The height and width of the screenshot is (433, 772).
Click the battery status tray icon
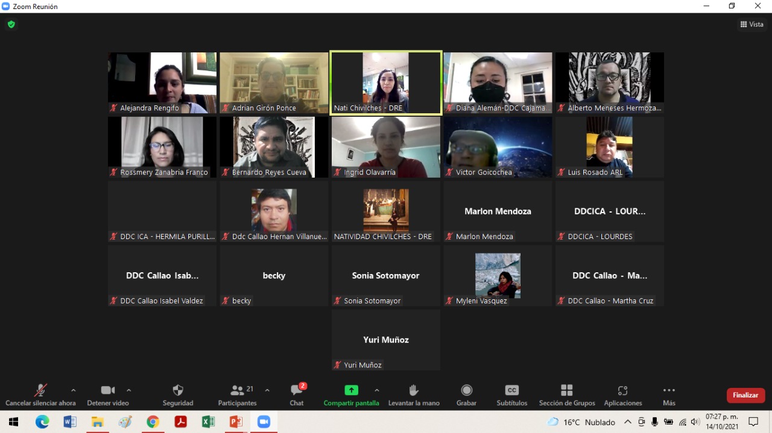point(668,422)
